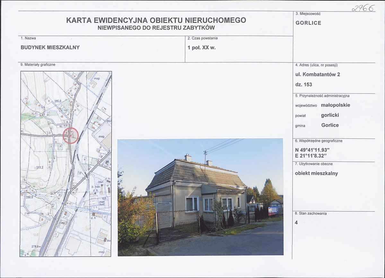Click the '8. Stan zachowania' label
This screenshot has height=278, width=385.
pyautogui.click(x=311, y=213)
